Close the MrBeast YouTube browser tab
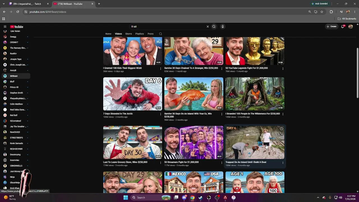This screenshot has width=359, height=202. pyautogui.click(x=92, y=4)
